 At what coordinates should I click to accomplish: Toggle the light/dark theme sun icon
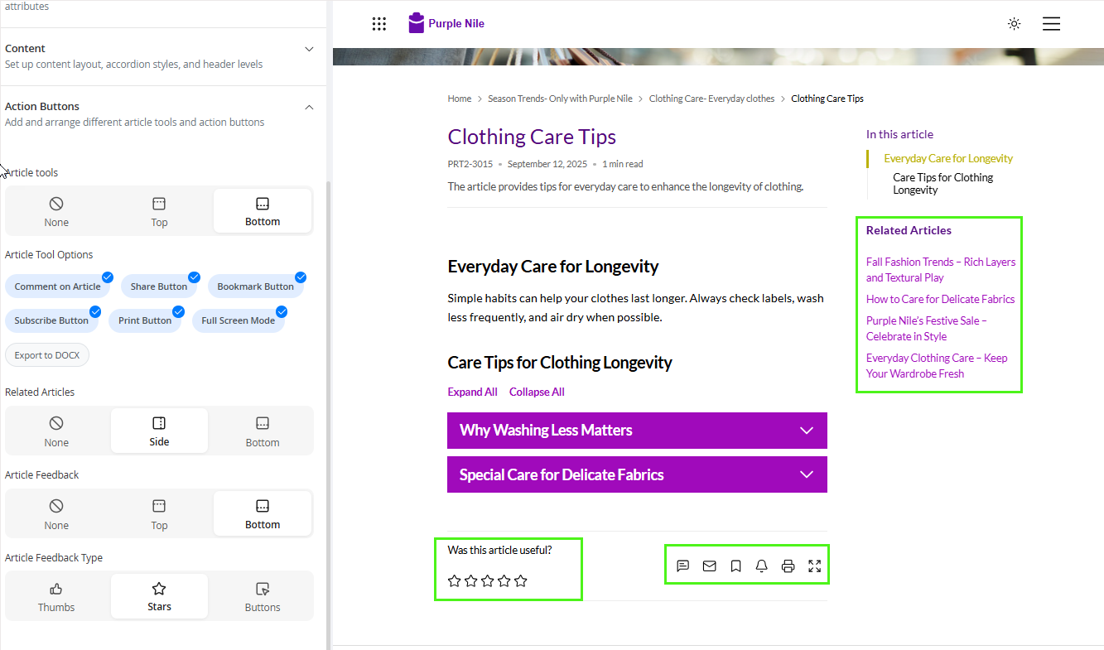(1014, 24)
